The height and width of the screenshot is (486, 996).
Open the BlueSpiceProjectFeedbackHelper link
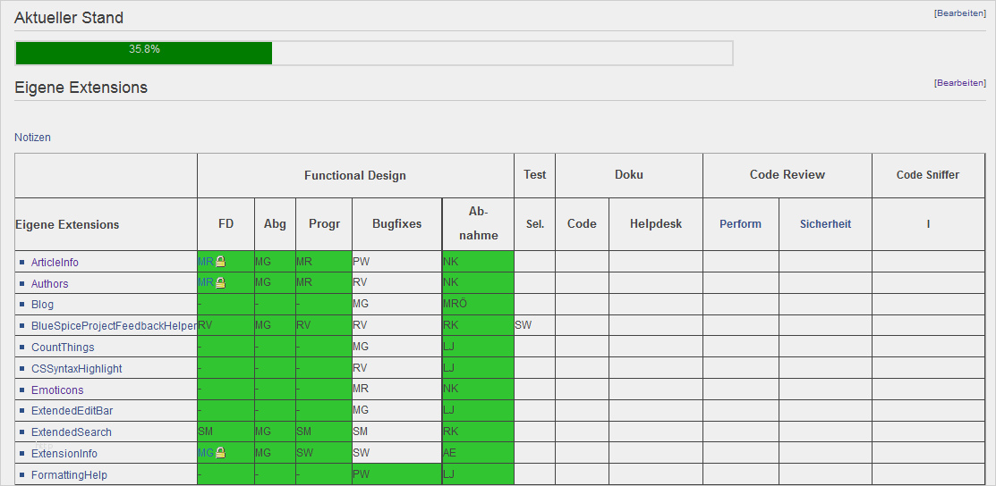click(114, 326)
